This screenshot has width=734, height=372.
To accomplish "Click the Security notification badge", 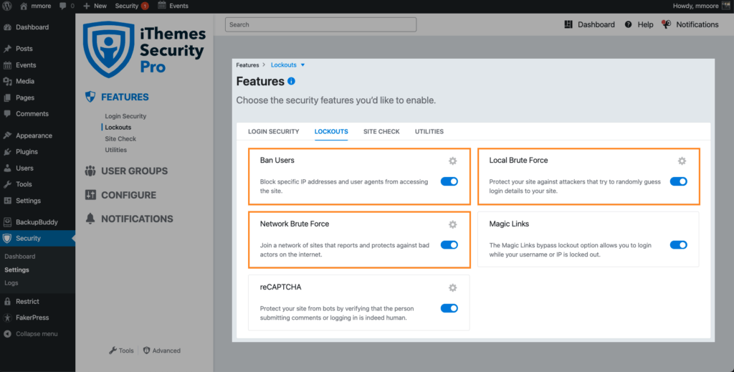I will coord(145,6).
